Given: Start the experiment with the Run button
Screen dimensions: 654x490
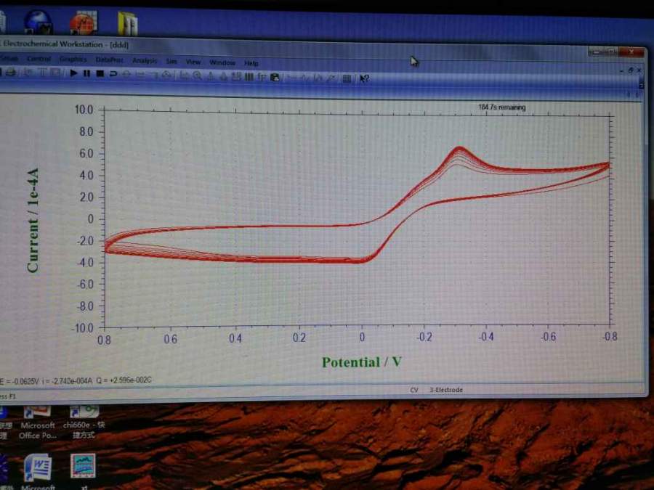Looking at the screenshot, I should [x=74, y=73].
